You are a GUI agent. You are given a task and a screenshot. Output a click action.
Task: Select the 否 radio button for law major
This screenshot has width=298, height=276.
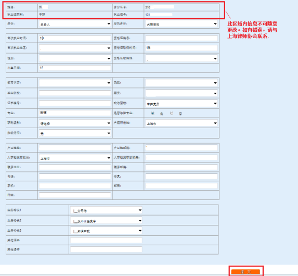tap(172, 113)
